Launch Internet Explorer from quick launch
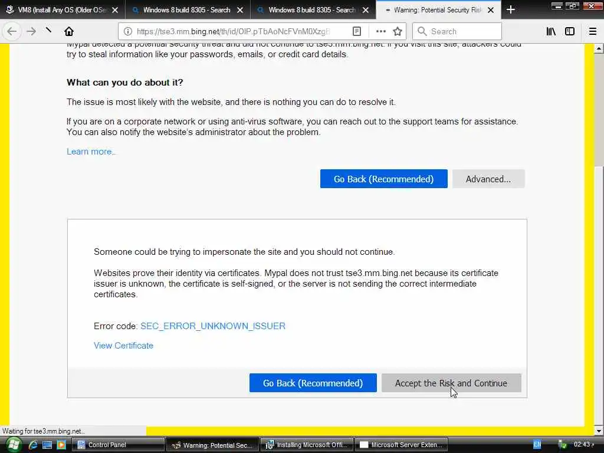The height and width of the screenshot is (453, 604). 33,445
